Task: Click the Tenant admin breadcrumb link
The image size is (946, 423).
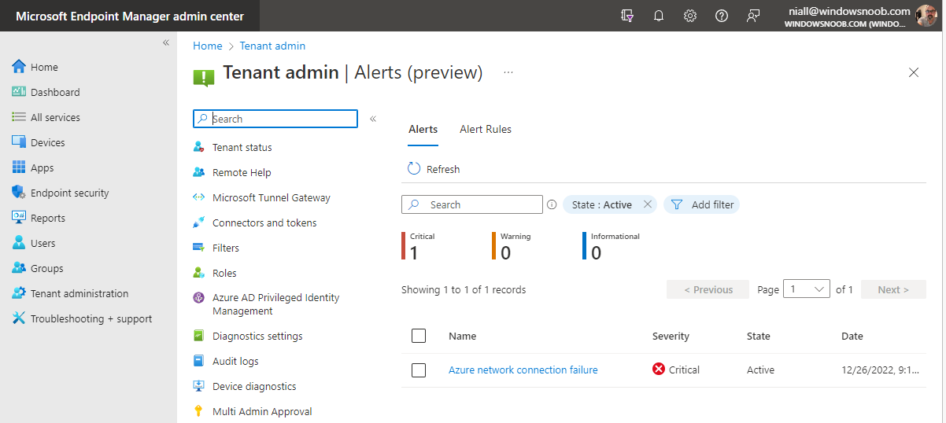Action: pos(272,46)
